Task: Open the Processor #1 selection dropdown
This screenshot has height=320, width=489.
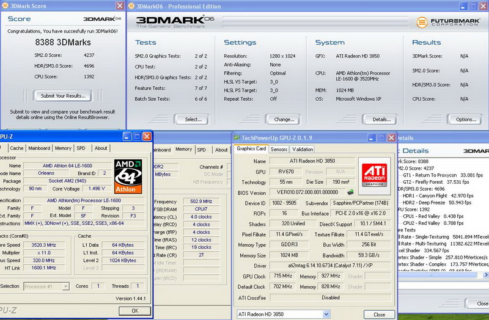Action: click(65, 286)
